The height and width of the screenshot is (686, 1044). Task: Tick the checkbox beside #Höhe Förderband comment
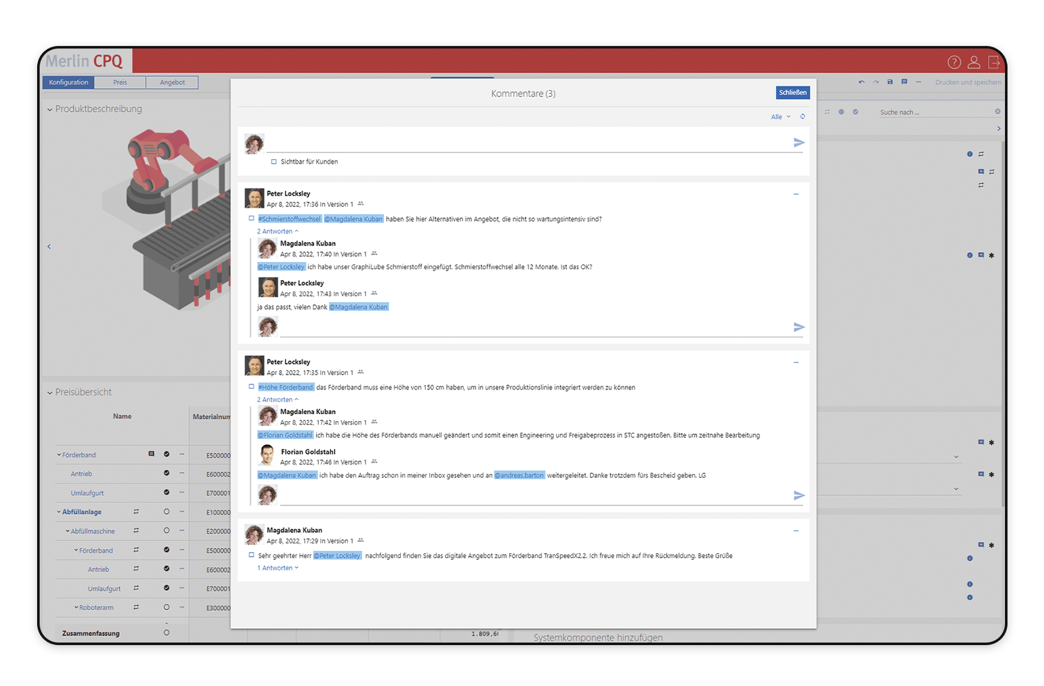(x=251, y=386)
